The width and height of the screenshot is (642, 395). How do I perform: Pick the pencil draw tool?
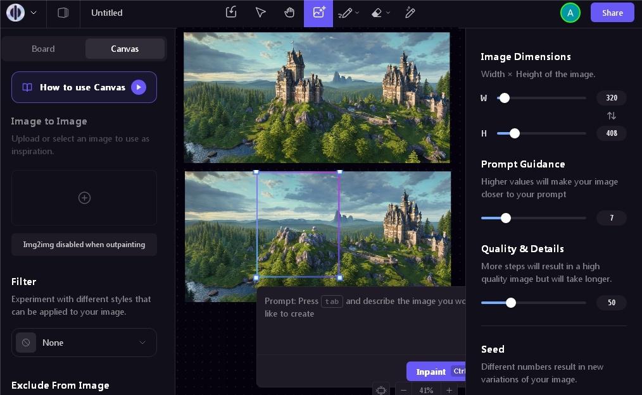click(345, 13)
